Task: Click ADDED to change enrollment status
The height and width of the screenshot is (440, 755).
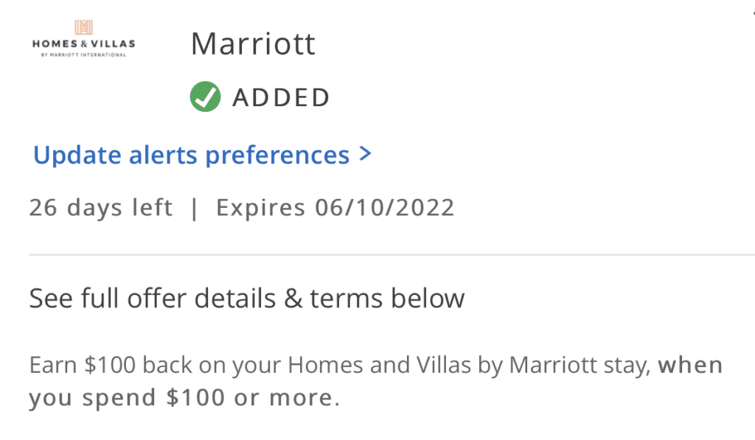Action: click(x=282, y=97)
